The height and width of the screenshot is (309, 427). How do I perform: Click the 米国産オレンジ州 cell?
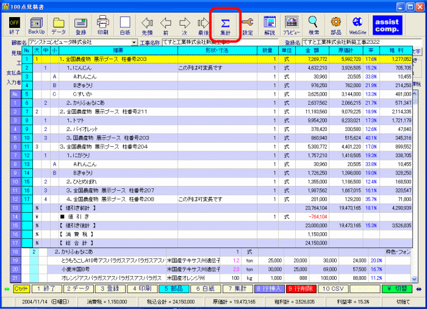pyautogui.click(x=193, y=278)
